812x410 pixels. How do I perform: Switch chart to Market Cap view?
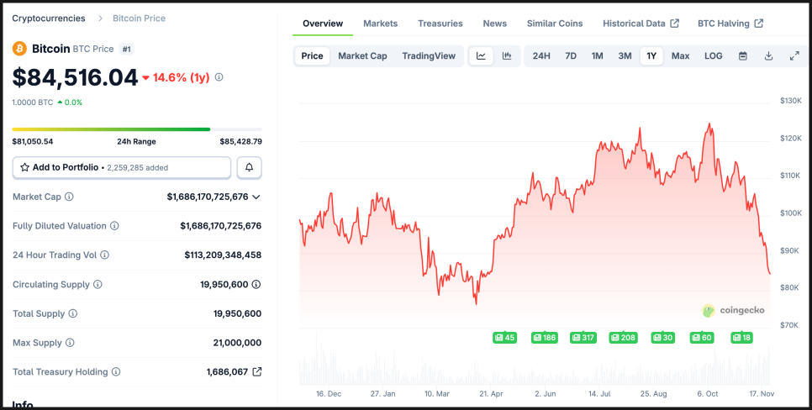(x=362, y=56)
